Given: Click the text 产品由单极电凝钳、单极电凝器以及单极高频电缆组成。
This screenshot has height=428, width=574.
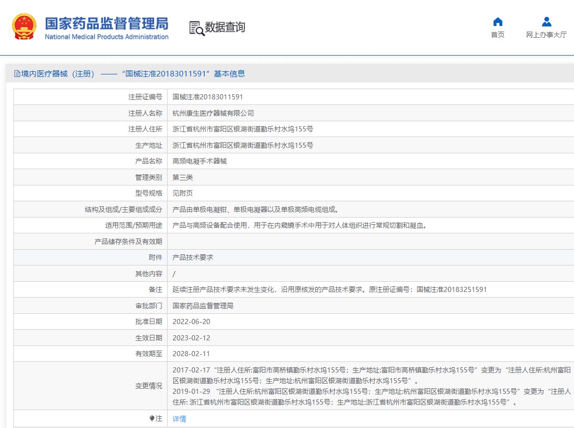Looking at the screenshot, I should pyautogui.click(x=256, y=209).
